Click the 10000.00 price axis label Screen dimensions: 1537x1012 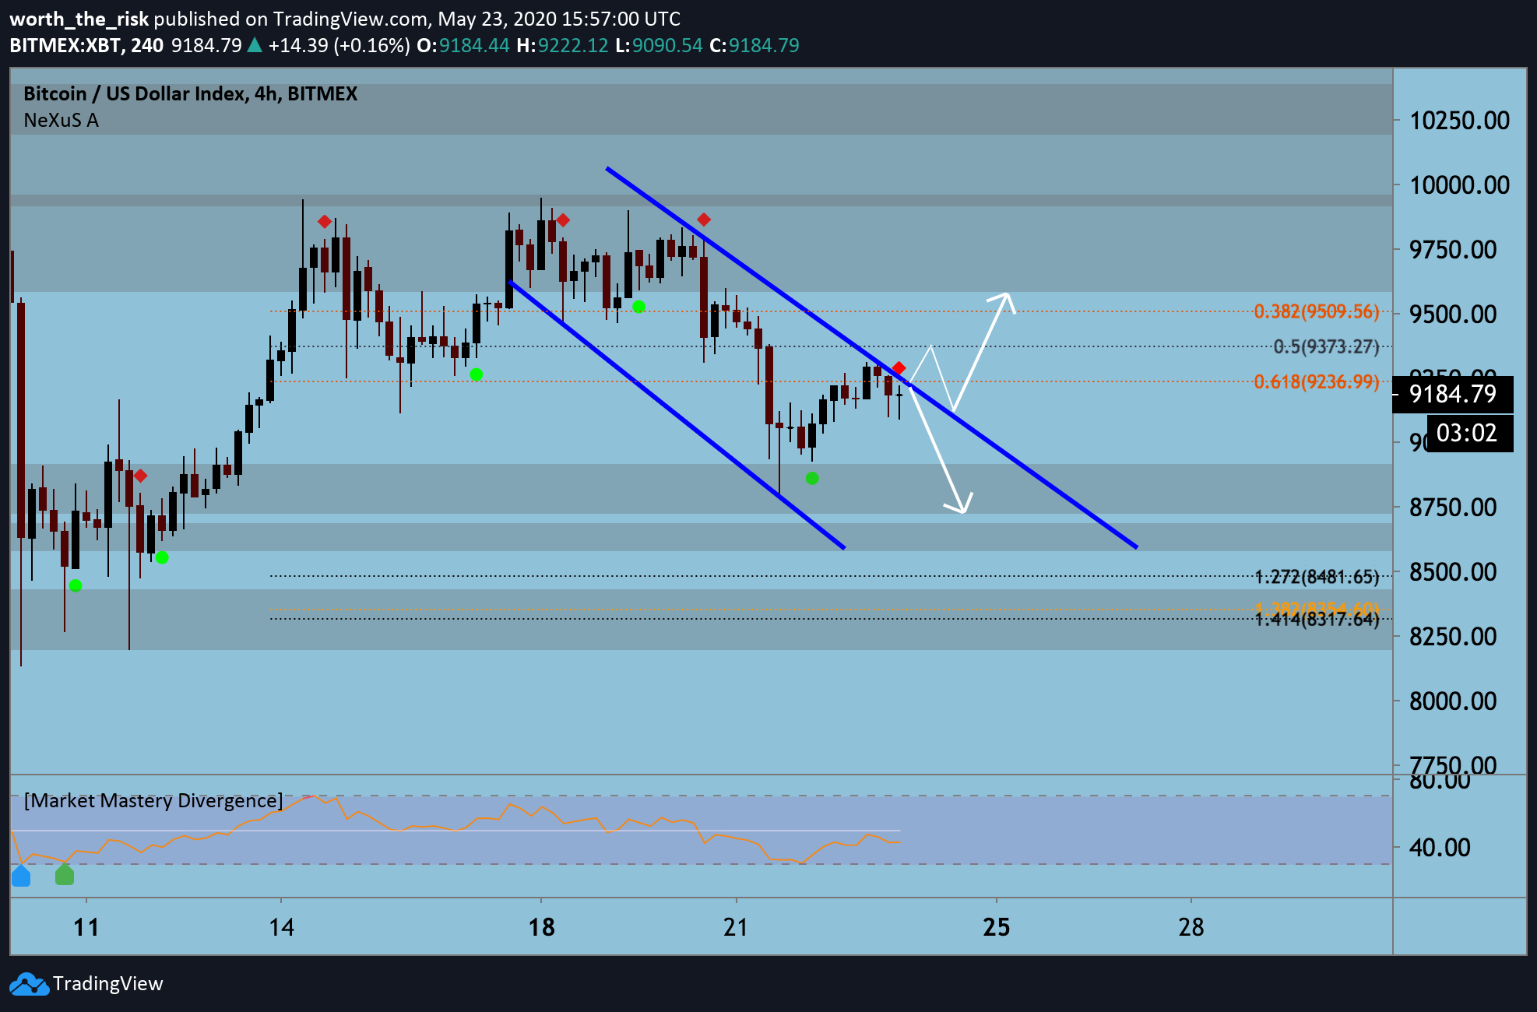click(1459, 185)
